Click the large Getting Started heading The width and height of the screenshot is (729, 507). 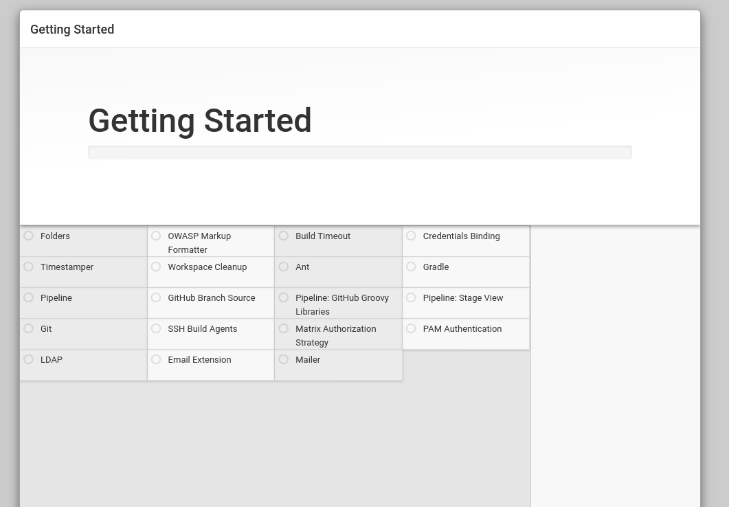click(200, 121)
